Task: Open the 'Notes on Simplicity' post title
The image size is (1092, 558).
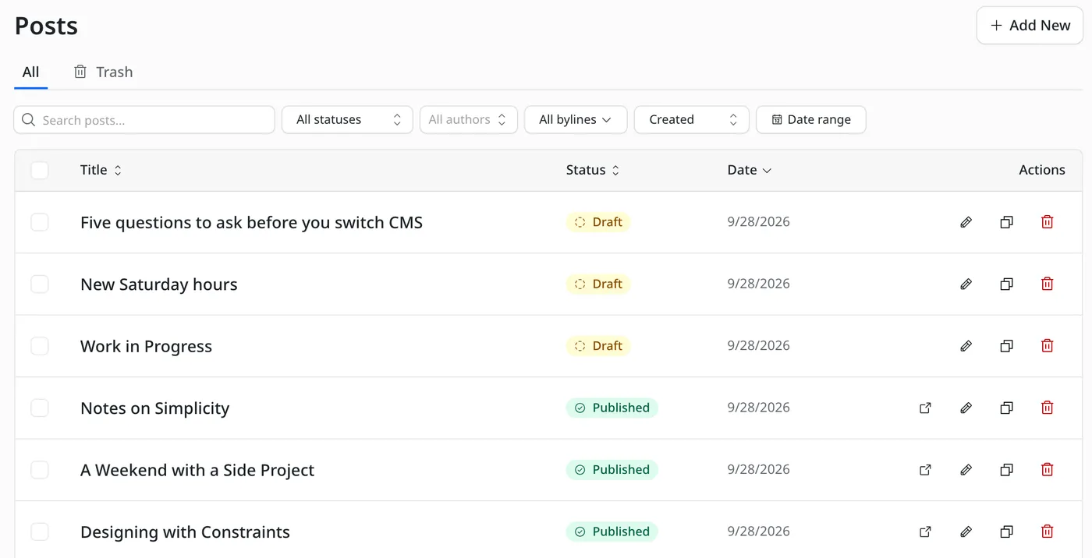Action: [154, 408]
